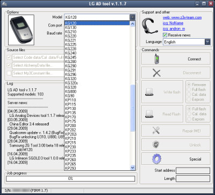
Task: Toggle the Select AlchemyData file checkbox
Action: pos(9,65)
